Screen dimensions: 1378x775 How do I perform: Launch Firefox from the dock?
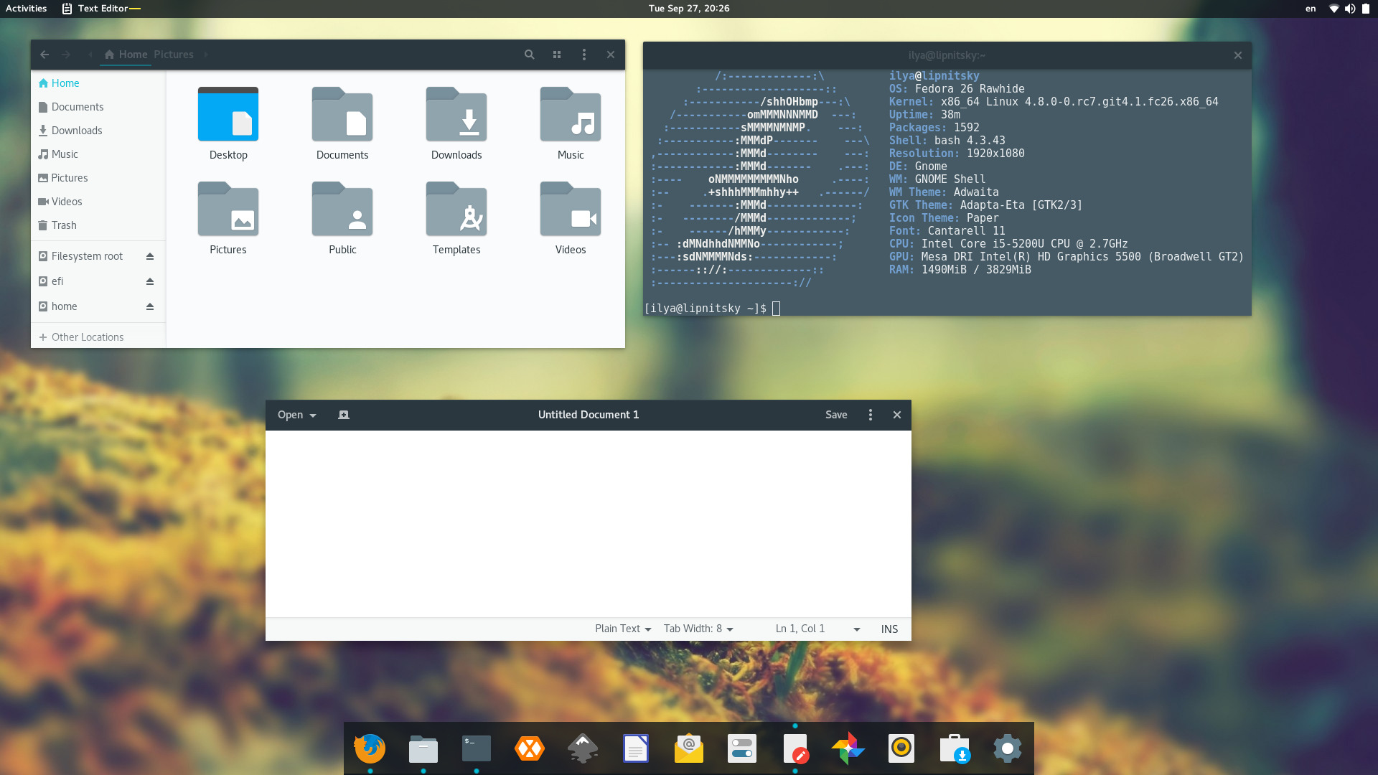point(370,748)
